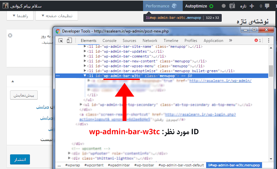The height and width of the screenshot is (169, 277).
Task: Expand the wp-admin-bar-wpseo-menu node
Action: click(85, 66)
